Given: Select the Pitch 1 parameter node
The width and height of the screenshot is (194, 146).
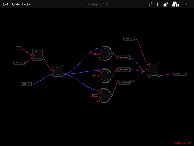Looking at the screenshot, I should pos(27,84).
